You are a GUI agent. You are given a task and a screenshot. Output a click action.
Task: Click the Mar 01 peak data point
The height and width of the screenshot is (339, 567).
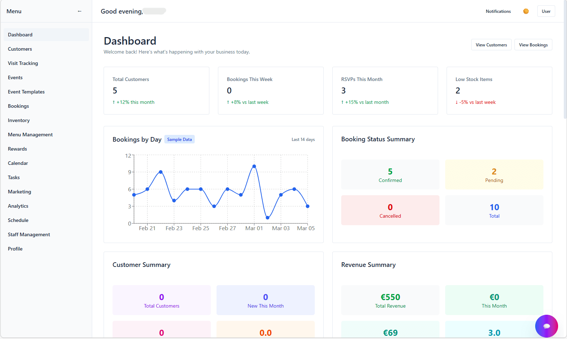click(254, 166)
